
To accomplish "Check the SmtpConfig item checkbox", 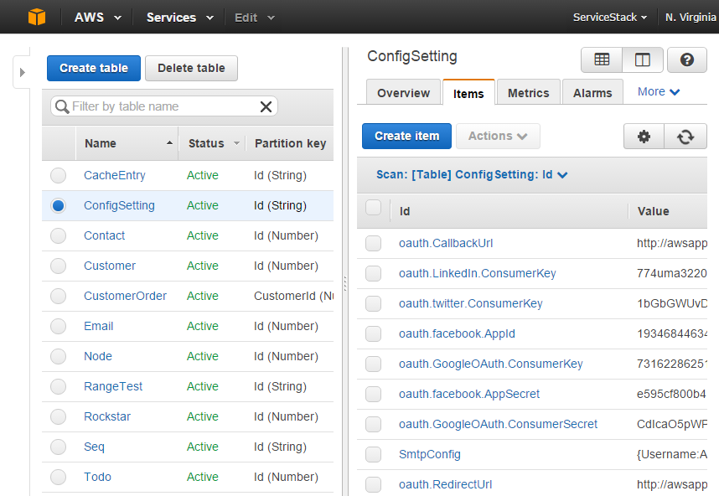I will point(373,455).
